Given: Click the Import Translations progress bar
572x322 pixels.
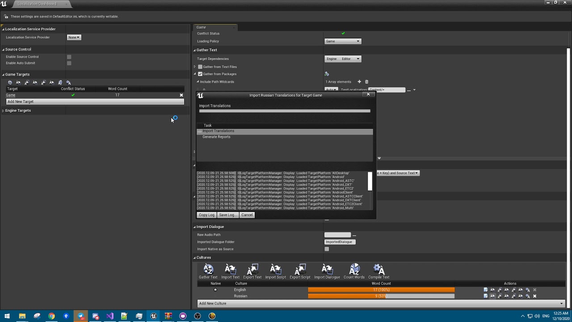Looking at the screenshot, I should 285,111.
